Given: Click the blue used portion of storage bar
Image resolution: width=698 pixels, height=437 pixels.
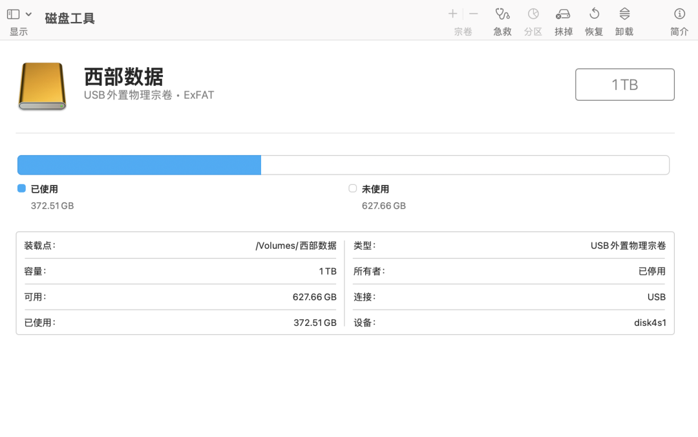Looking at the screenshot, I should tap(140, 165).
